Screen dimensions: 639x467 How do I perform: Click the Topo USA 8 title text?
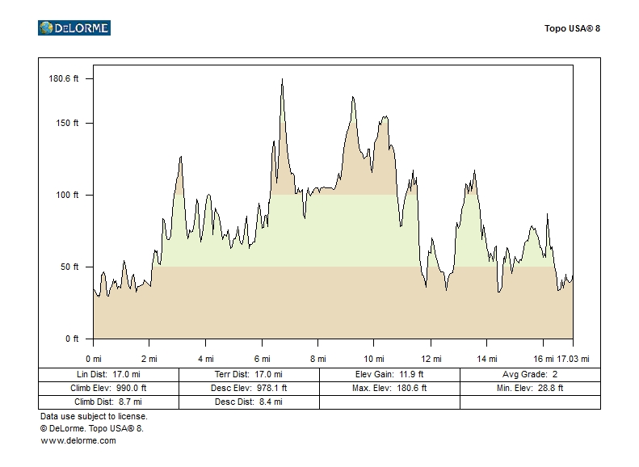(572, 28)
